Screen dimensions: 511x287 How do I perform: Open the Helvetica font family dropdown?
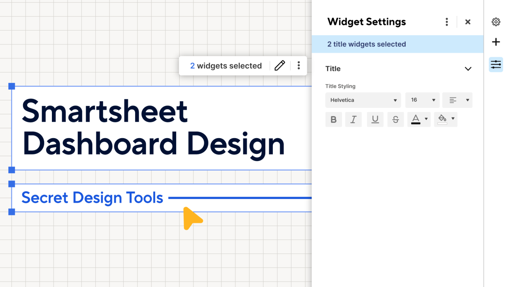click(363, 100)
